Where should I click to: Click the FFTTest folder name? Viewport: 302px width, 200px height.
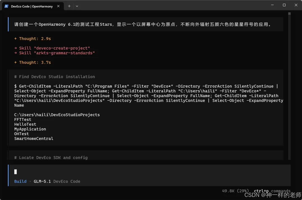(x=23, y=120)
